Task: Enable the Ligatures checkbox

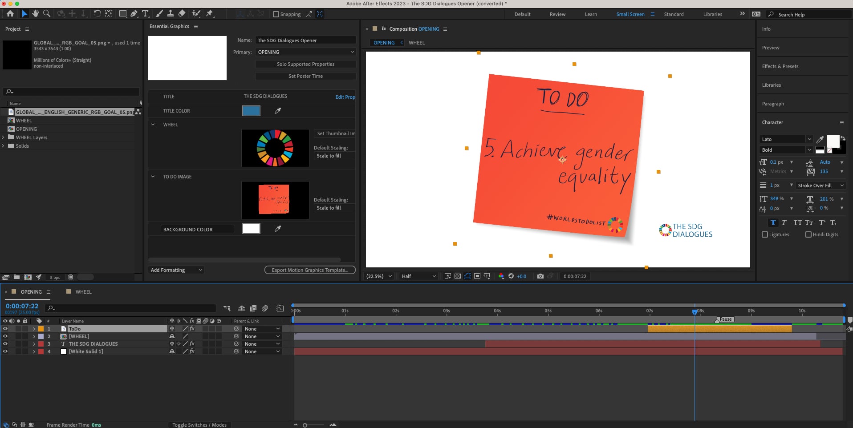Action: (x=765, y=234)
